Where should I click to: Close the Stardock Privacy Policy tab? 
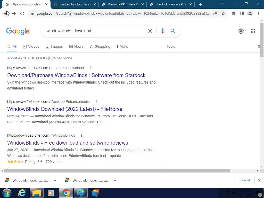pos(191,5)
